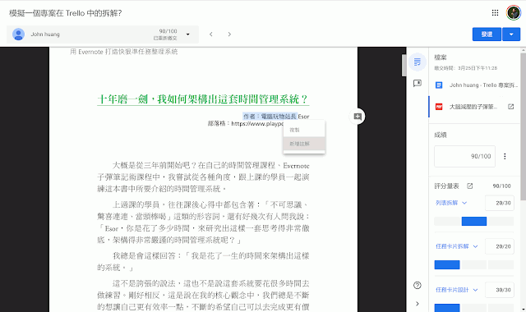This screenshot has height=312, width=526.
Task: Select the first rating level for 任務卡片拆解
Action: pyautogui.click(x=447, y=264)
